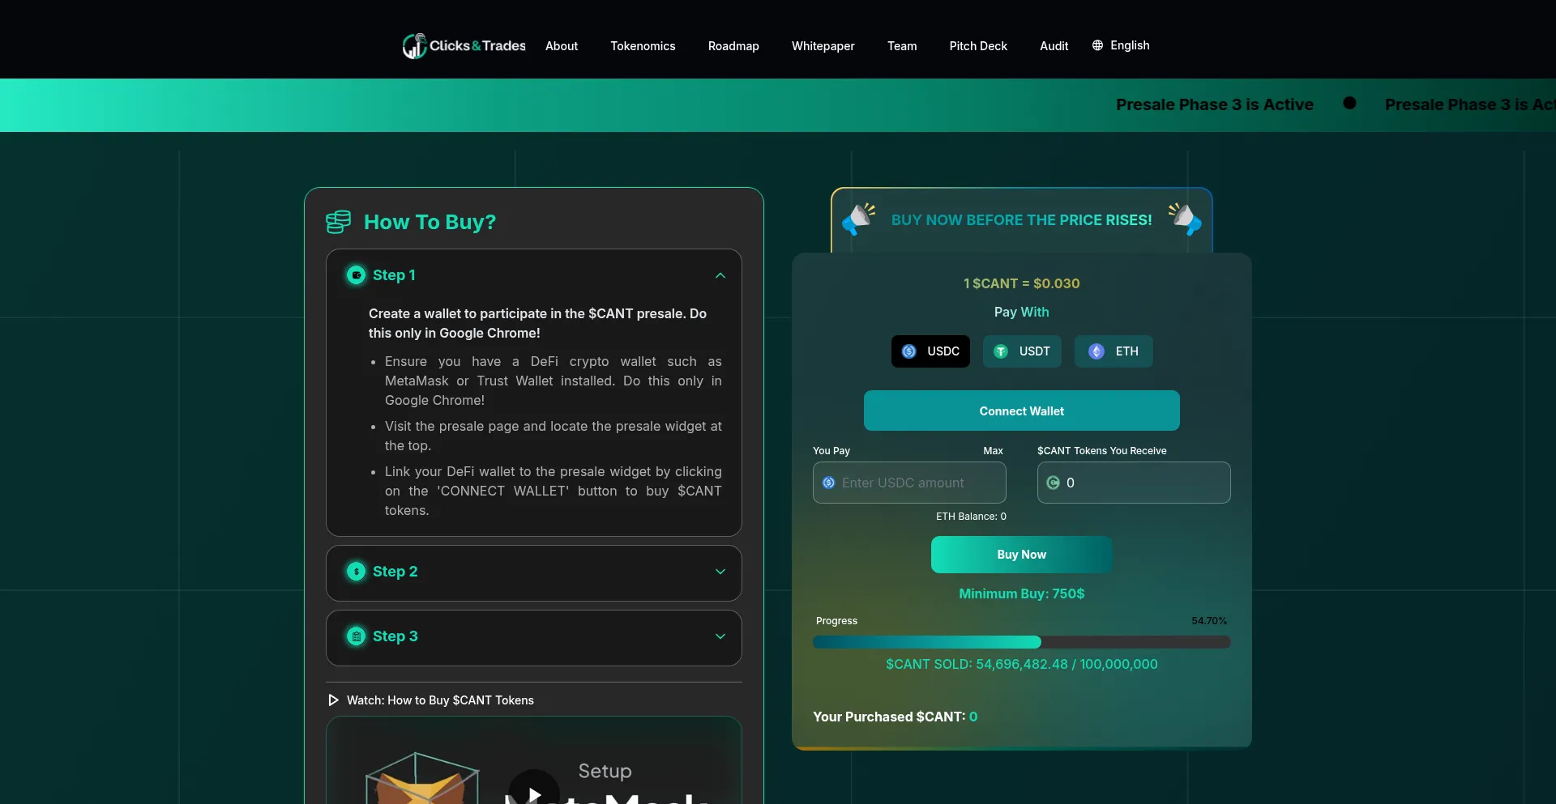Screen dimensions: 1556x804
Task: Click the Presale Phase 3 is Active ticker
Action: tap(1214, 104)
